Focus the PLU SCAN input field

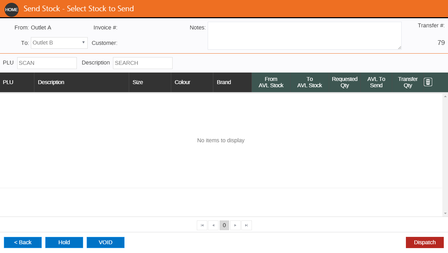pos(47,63)
